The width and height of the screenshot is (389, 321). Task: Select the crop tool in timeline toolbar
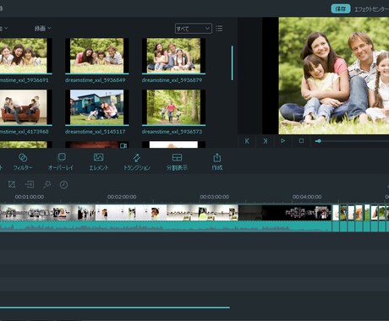click(x=12, y=184)
